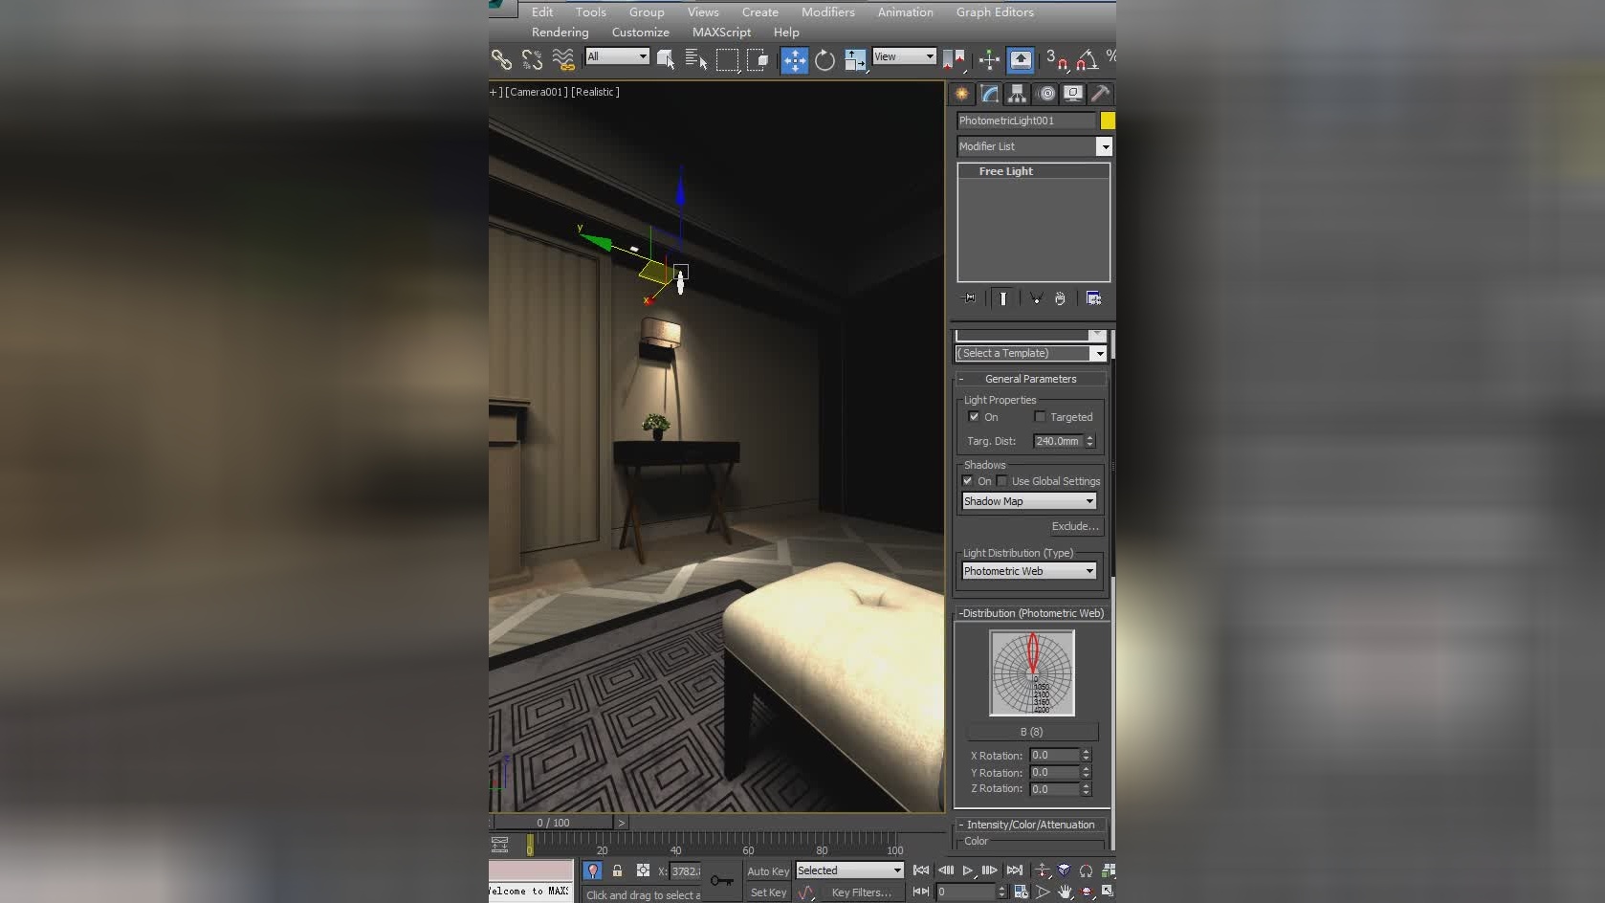Open the Display panel tab
The height and width of the screenshot is (903, 1605).
[x=1073, y=94]
